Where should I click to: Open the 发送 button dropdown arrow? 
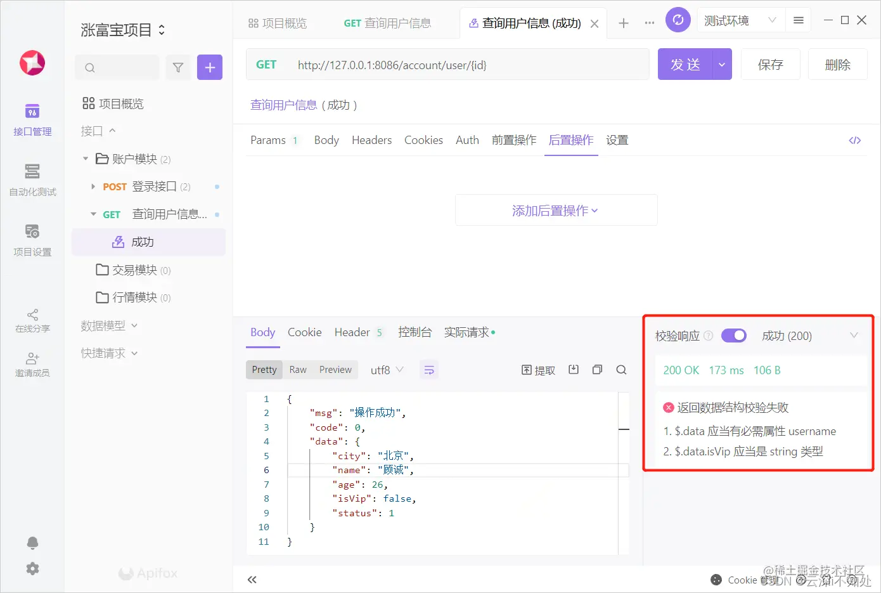tap(722, 65)
